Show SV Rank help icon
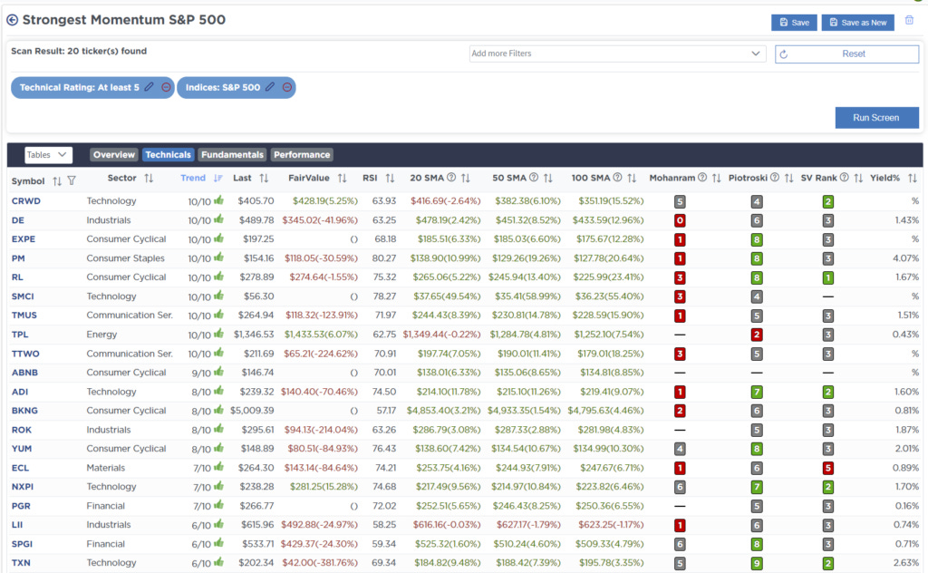Screen dimensions: 928x573 (844, 178)
